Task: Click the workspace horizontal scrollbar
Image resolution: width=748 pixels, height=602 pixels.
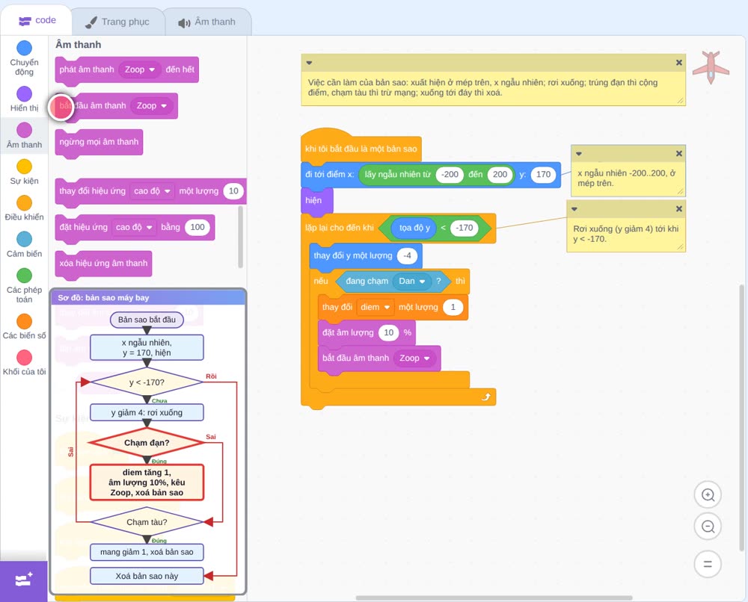Action: coord(494,598)
